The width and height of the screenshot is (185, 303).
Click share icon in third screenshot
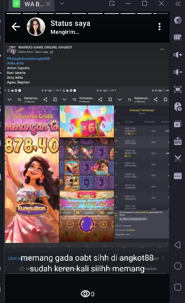pos(155,99)
